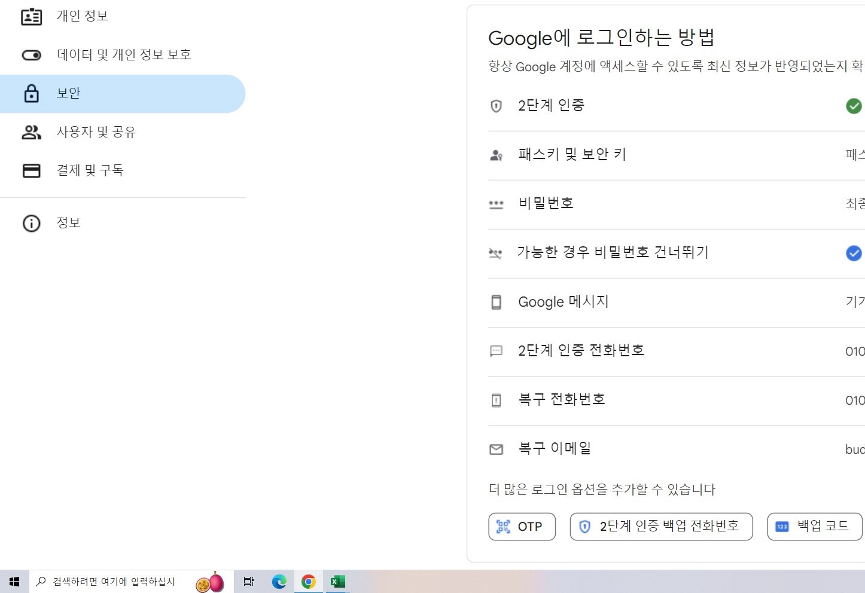Click the data and privacy toggle-shaped icon
The height and width of the screenshot is (593, 865).
[x=31, y=56]
